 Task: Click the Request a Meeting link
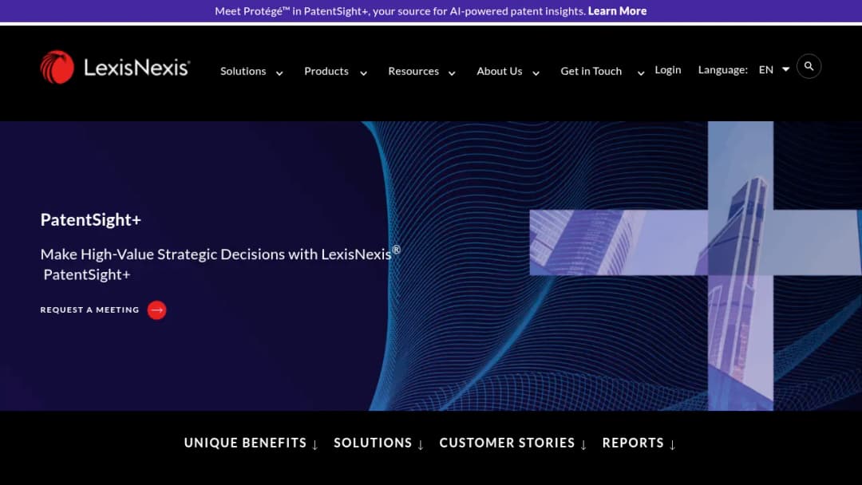pos(89,310)
